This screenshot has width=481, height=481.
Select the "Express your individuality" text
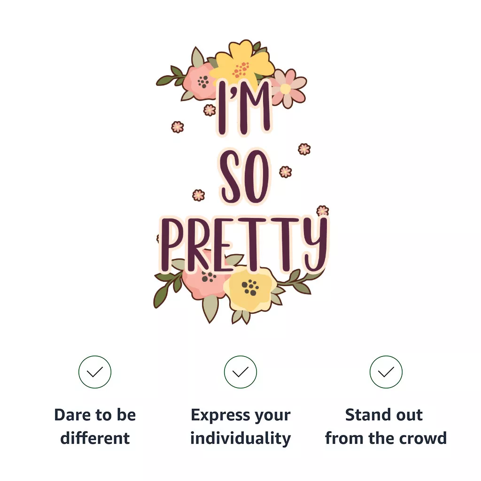click(x=240, y=427)
